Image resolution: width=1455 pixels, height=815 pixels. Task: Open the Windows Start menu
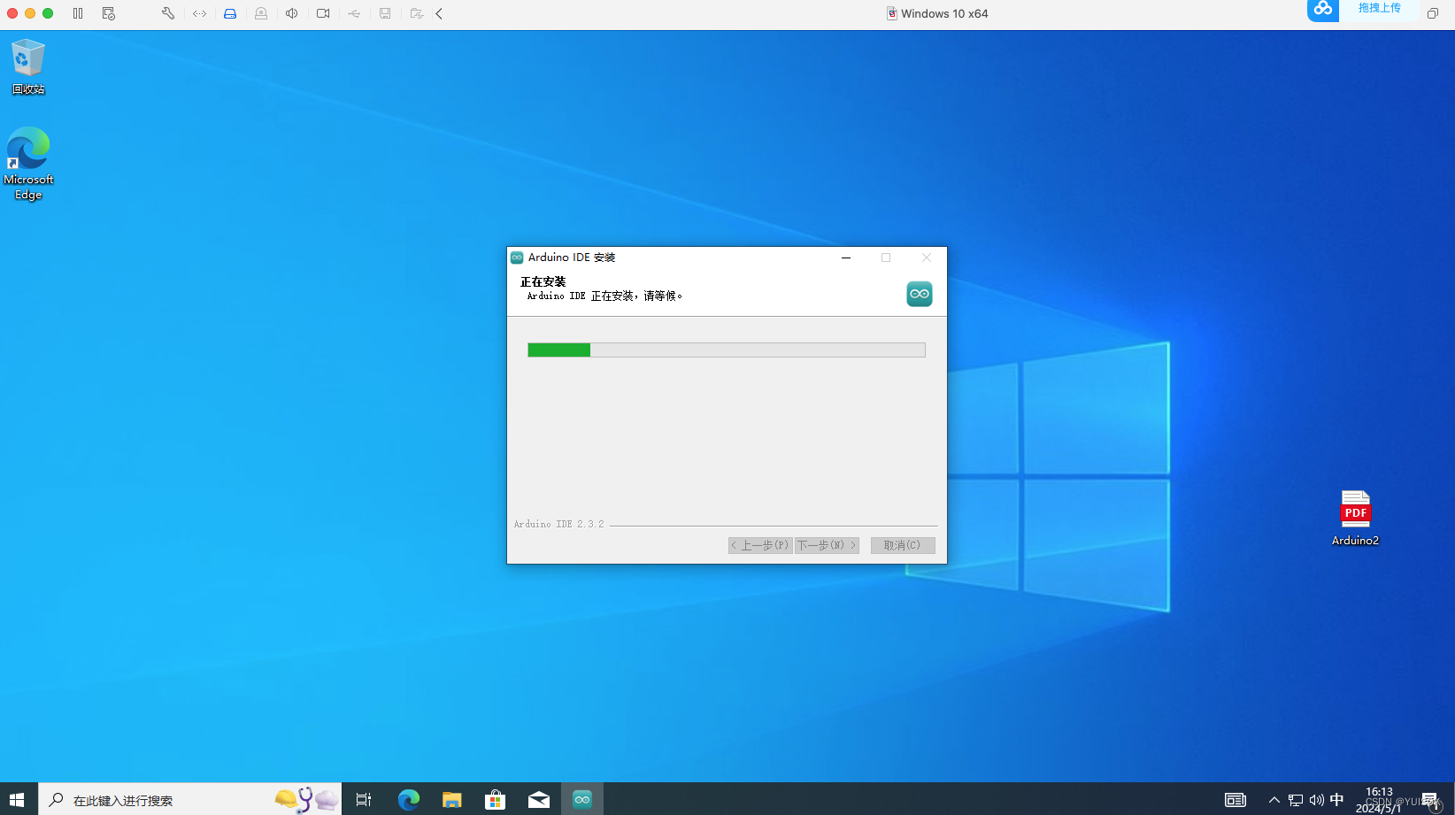[18, 800]
